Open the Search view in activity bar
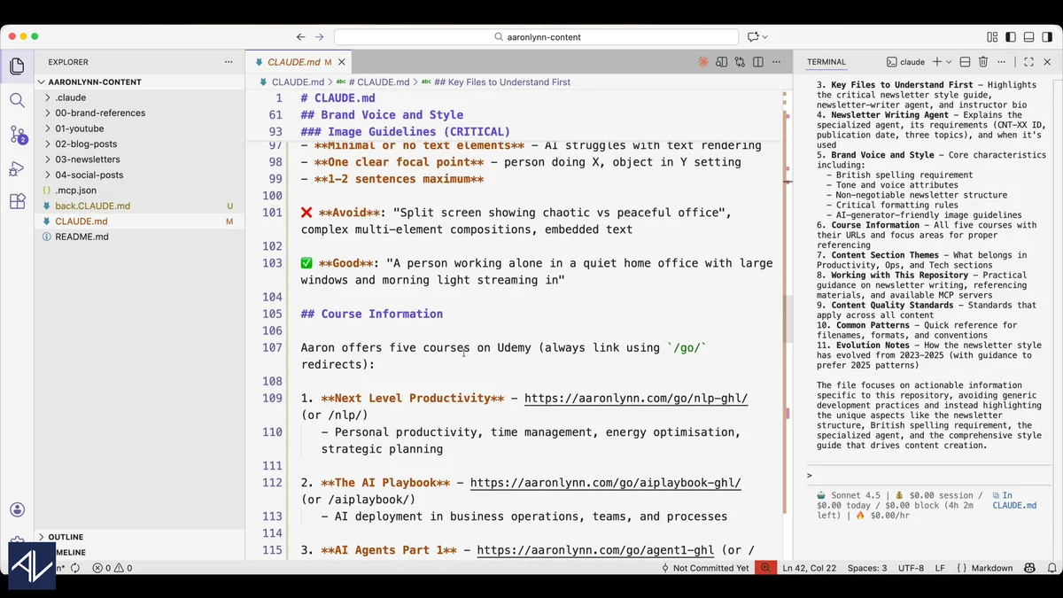The image size is (1063, 598). (x=17, y=100)
